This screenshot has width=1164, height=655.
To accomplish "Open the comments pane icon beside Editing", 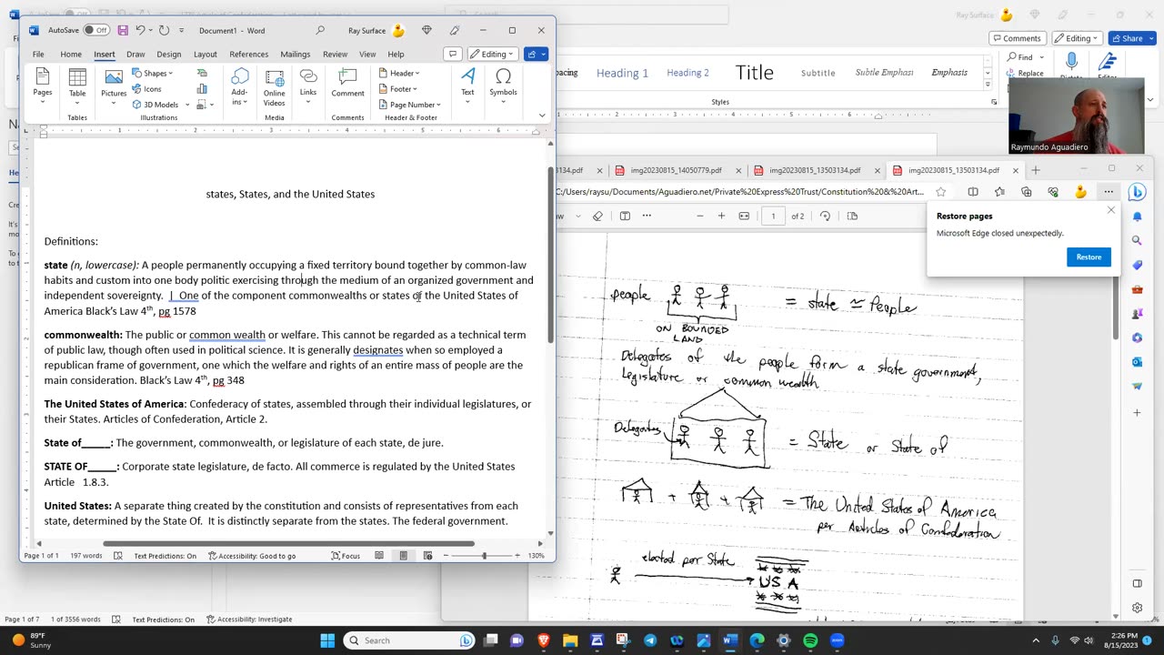I will [452, 54].
